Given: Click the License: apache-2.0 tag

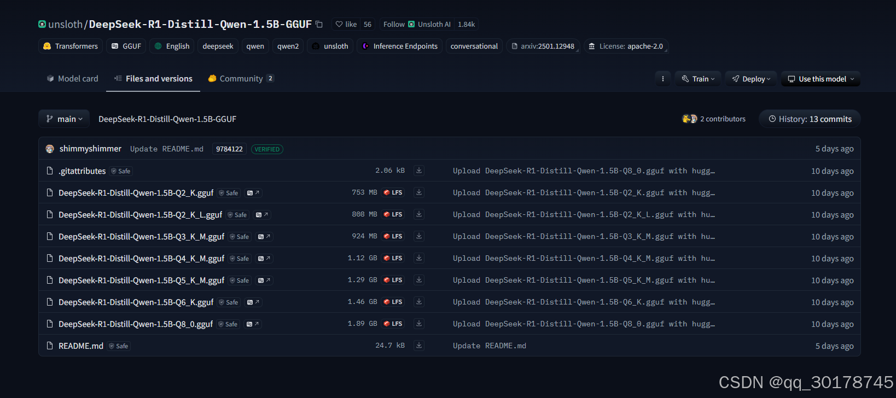Looking at the screenshot, I should click(626, 46).
